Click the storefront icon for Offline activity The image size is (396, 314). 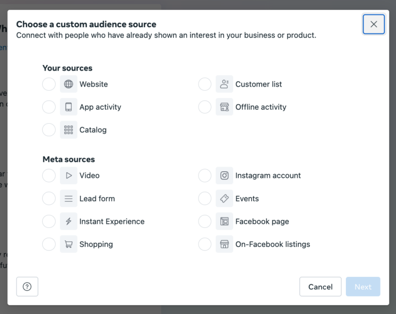tap(224, 107)
